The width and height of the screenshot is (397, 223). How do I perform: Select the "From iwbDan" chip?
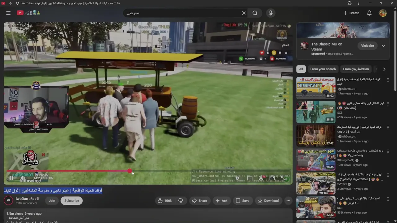click(356, 69)
